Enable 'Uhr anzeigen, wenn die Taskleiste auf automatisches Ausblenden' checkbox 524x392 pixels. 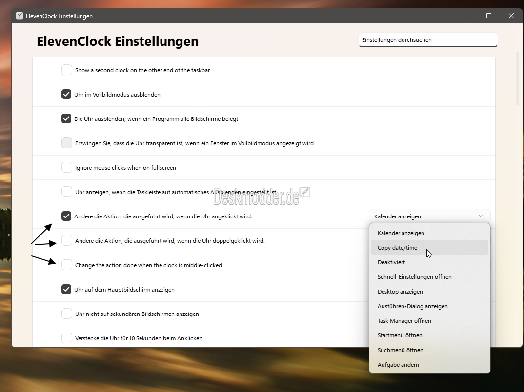pos(67,192)
